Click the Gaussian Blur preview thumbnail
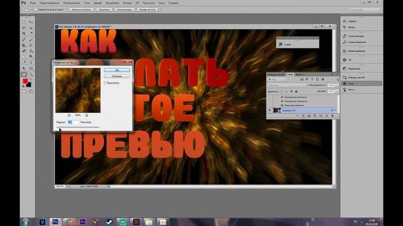 click(78, 90)
